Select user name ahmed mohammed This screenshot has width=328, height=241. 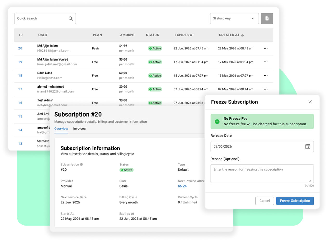point(51,86)
